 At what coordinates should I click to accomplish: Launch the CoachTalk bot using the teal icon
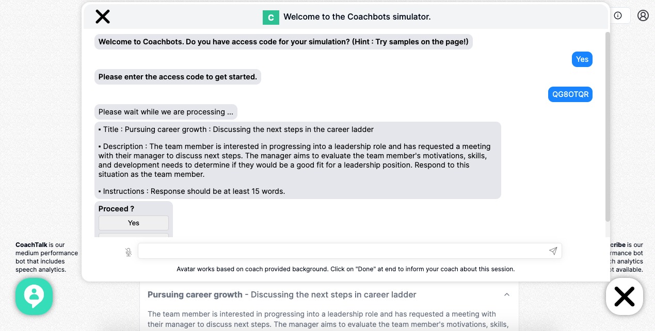[x=34, y=296]
